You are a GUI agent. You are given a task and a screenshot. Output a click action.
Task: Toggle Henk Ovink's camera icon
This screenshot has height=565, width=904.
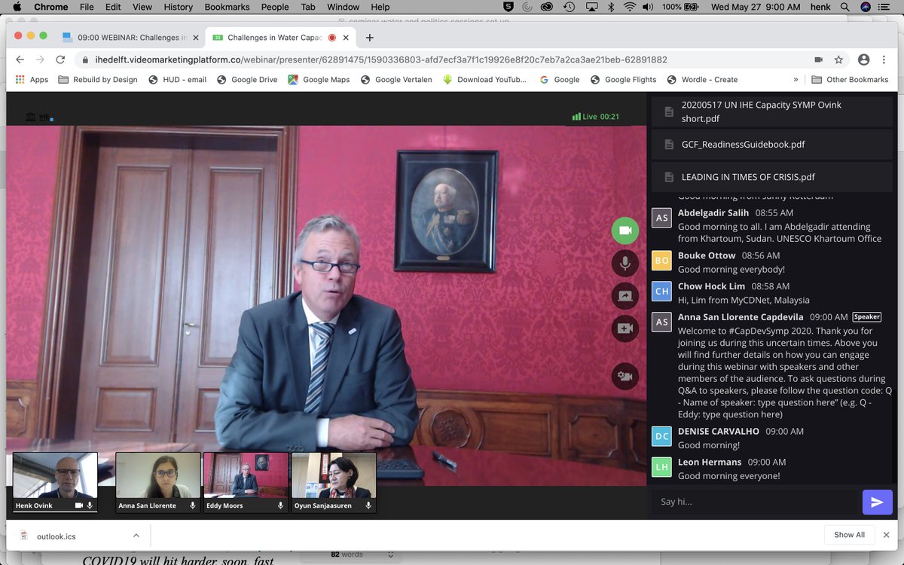click(x=79, y=505)
